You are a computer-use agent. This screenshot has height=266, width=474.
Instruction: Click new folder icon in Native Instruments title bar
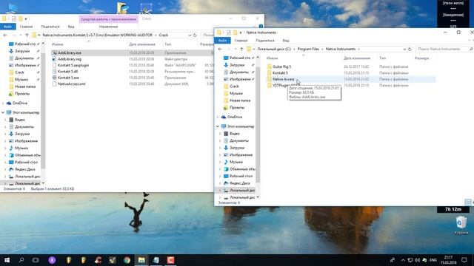tap(235, 33)
